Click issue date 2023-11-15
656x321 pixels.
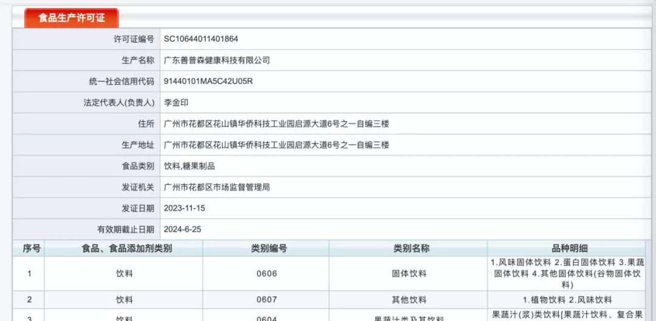(x=184, y=208)
